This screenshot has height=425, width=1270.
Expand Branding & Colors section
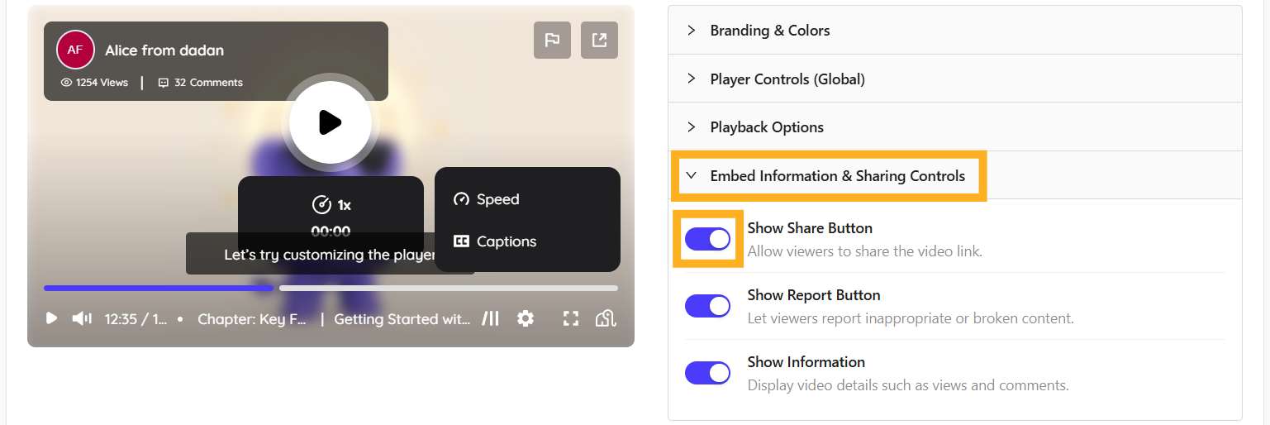coord(954,31)
